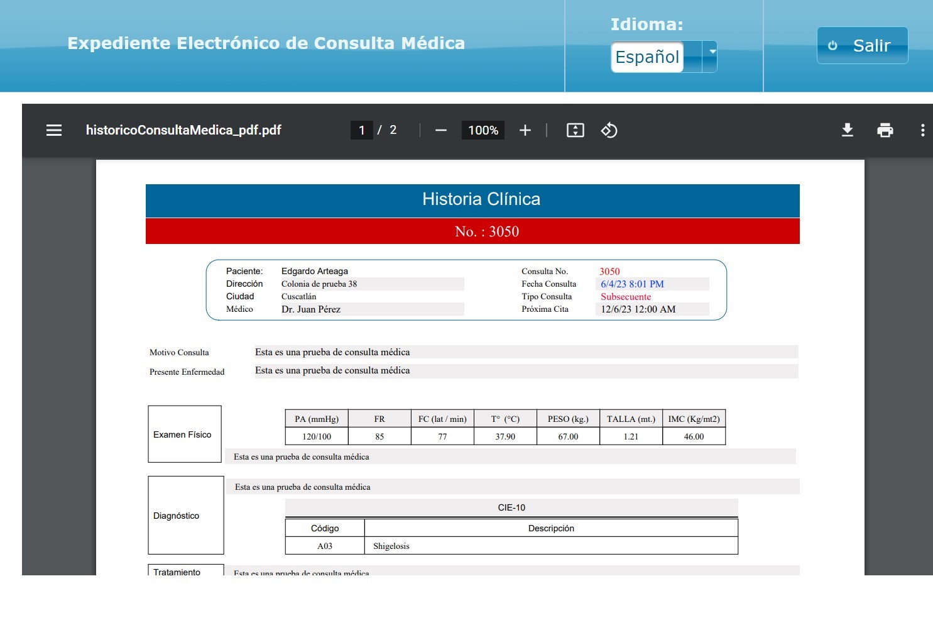Screen dimensions: 933x625
Task: Click the FR column header
Action: pos(379,419)
